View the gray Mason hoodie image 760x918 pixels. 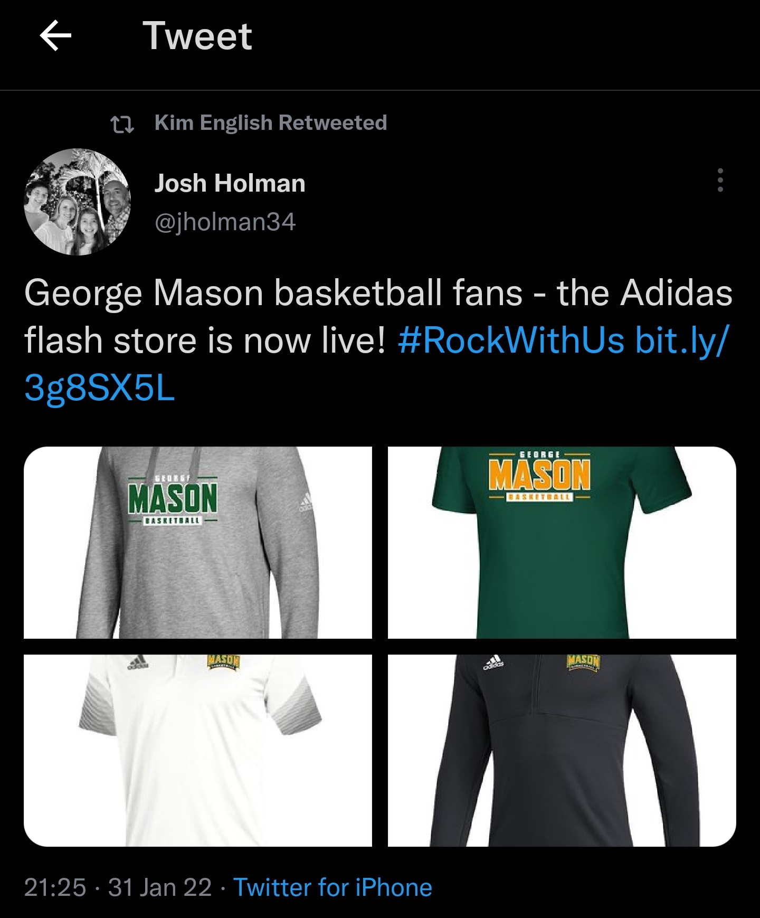(x=198, y=543)
